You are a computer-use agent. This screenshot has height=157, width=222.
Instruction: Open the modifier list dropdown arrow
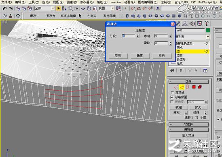point(208,37)
